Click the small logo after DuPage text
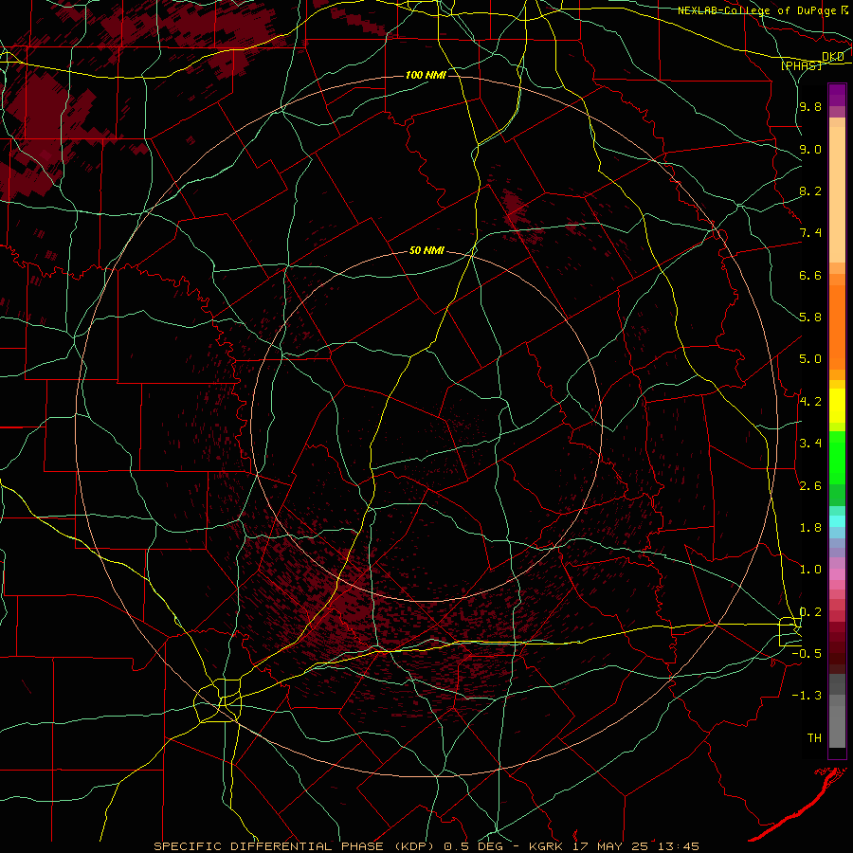Image resolution: width=853 pixels, height=853 pixels. click(844, 9)
